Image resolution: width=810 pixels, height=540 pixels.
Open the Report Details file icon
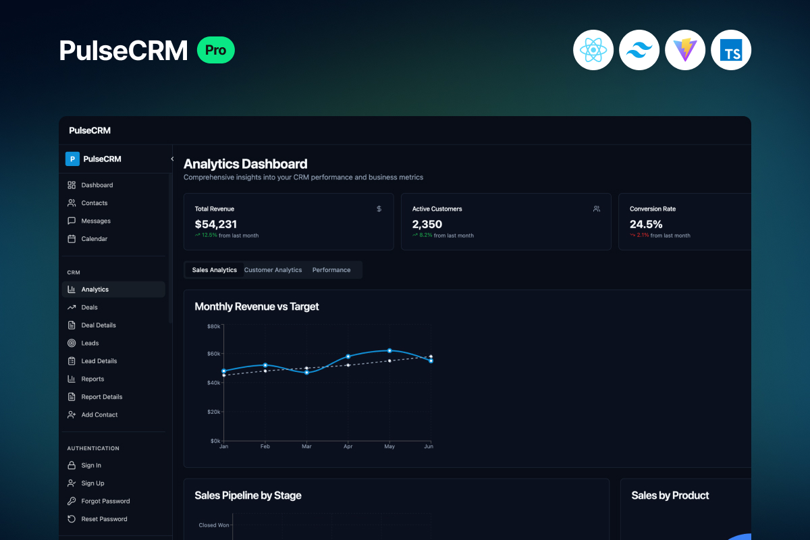click(x=72, y=397)
